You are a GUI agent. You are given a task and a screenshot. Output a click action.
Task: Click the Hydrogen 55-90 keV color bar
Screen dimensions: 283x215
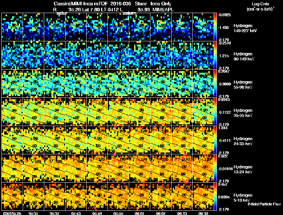pyautogui.click(x=215, y=83)
